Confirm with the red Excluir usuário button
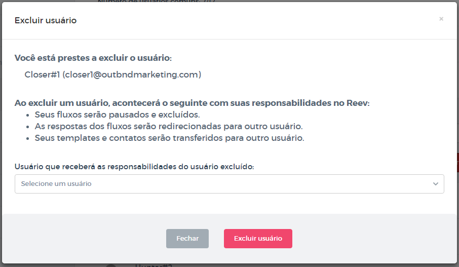 click(x=258, y=239)
